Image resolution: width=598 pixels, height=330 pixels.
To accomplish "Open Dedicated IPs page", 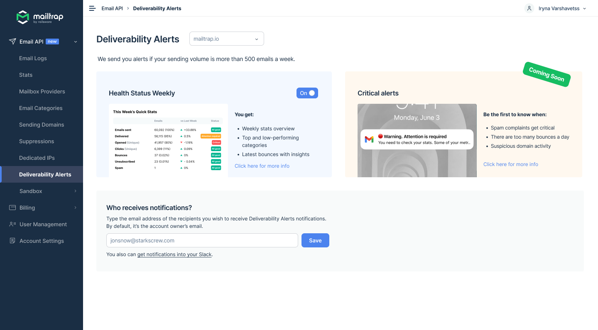I will tap(37, 158).
